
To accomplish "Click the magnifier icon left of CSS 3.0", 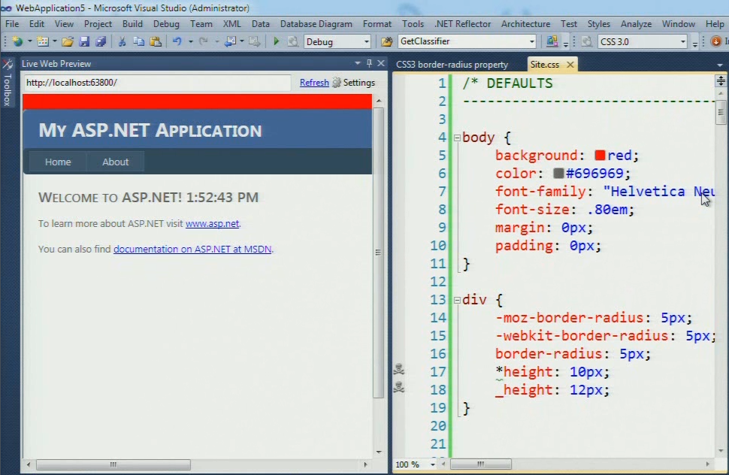I will tap(587, 42).
